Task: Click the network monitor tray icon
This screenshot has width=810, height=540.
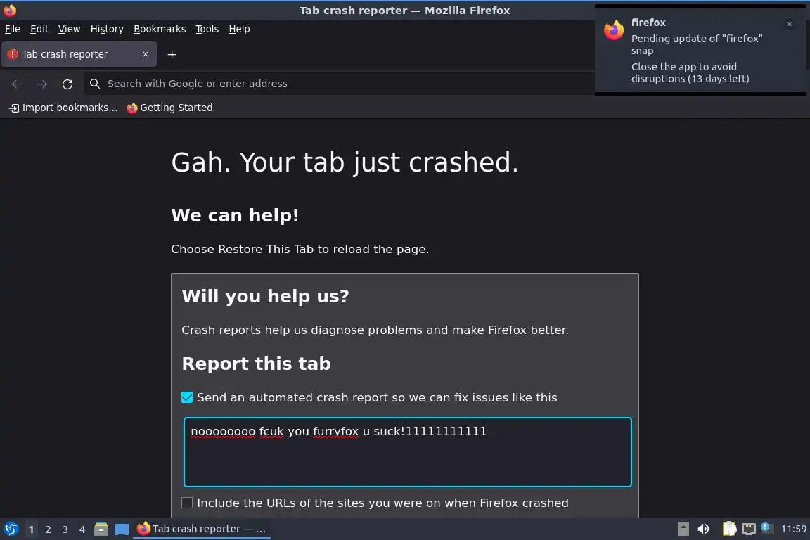Action: pyautogui.click(x=749, y=529)
